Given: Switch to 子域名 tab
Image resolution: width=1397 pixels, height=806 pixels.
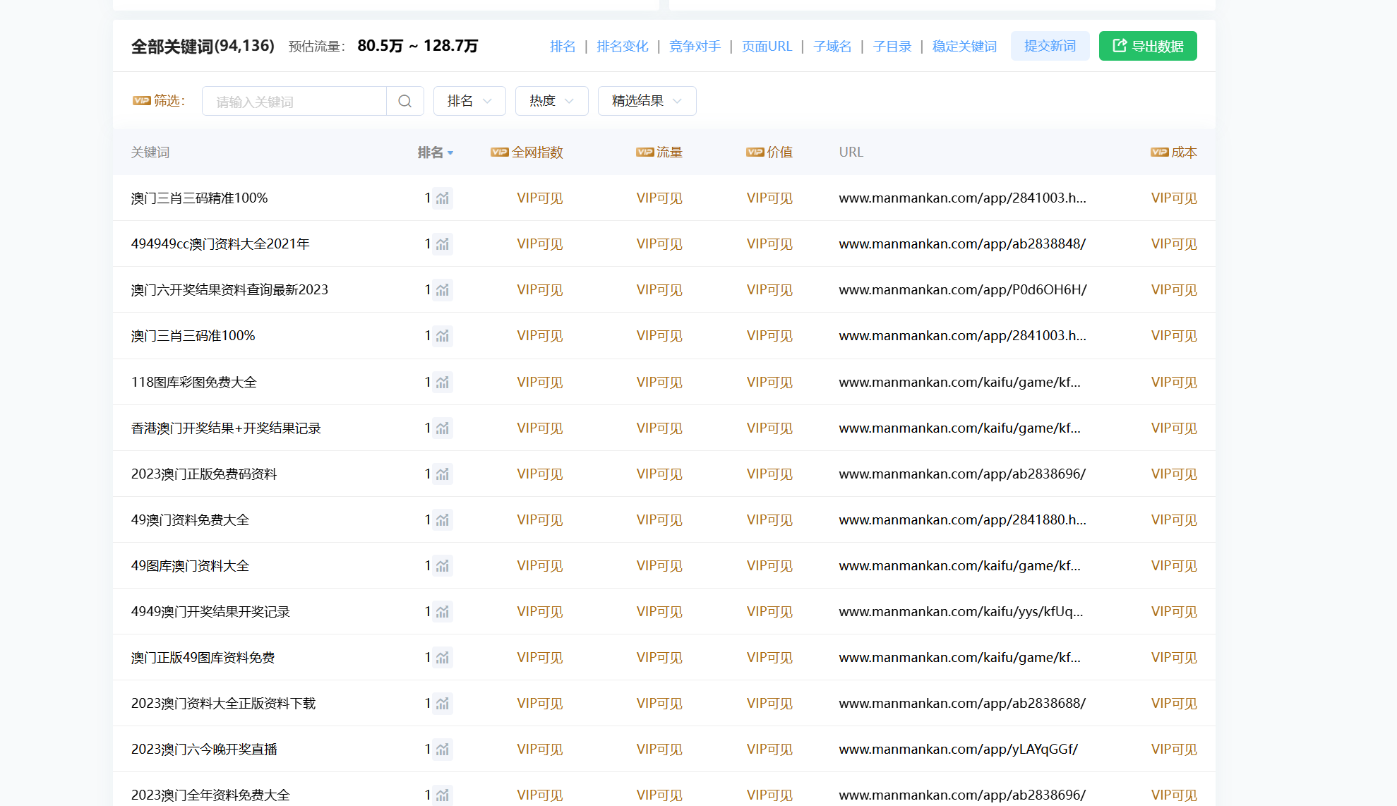Looking at the screenshot, I should tap(833, 47).
